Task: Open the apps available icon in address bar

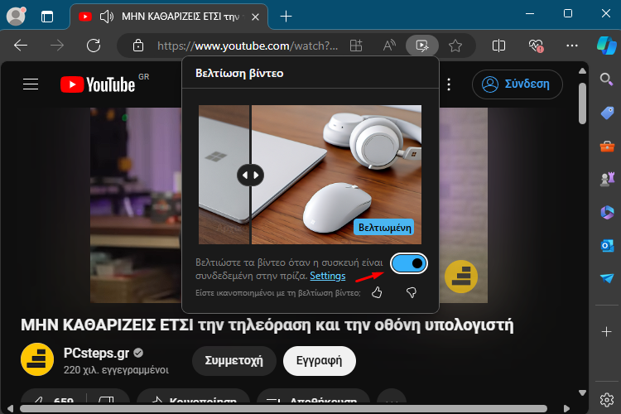Action: click(356, 46)
